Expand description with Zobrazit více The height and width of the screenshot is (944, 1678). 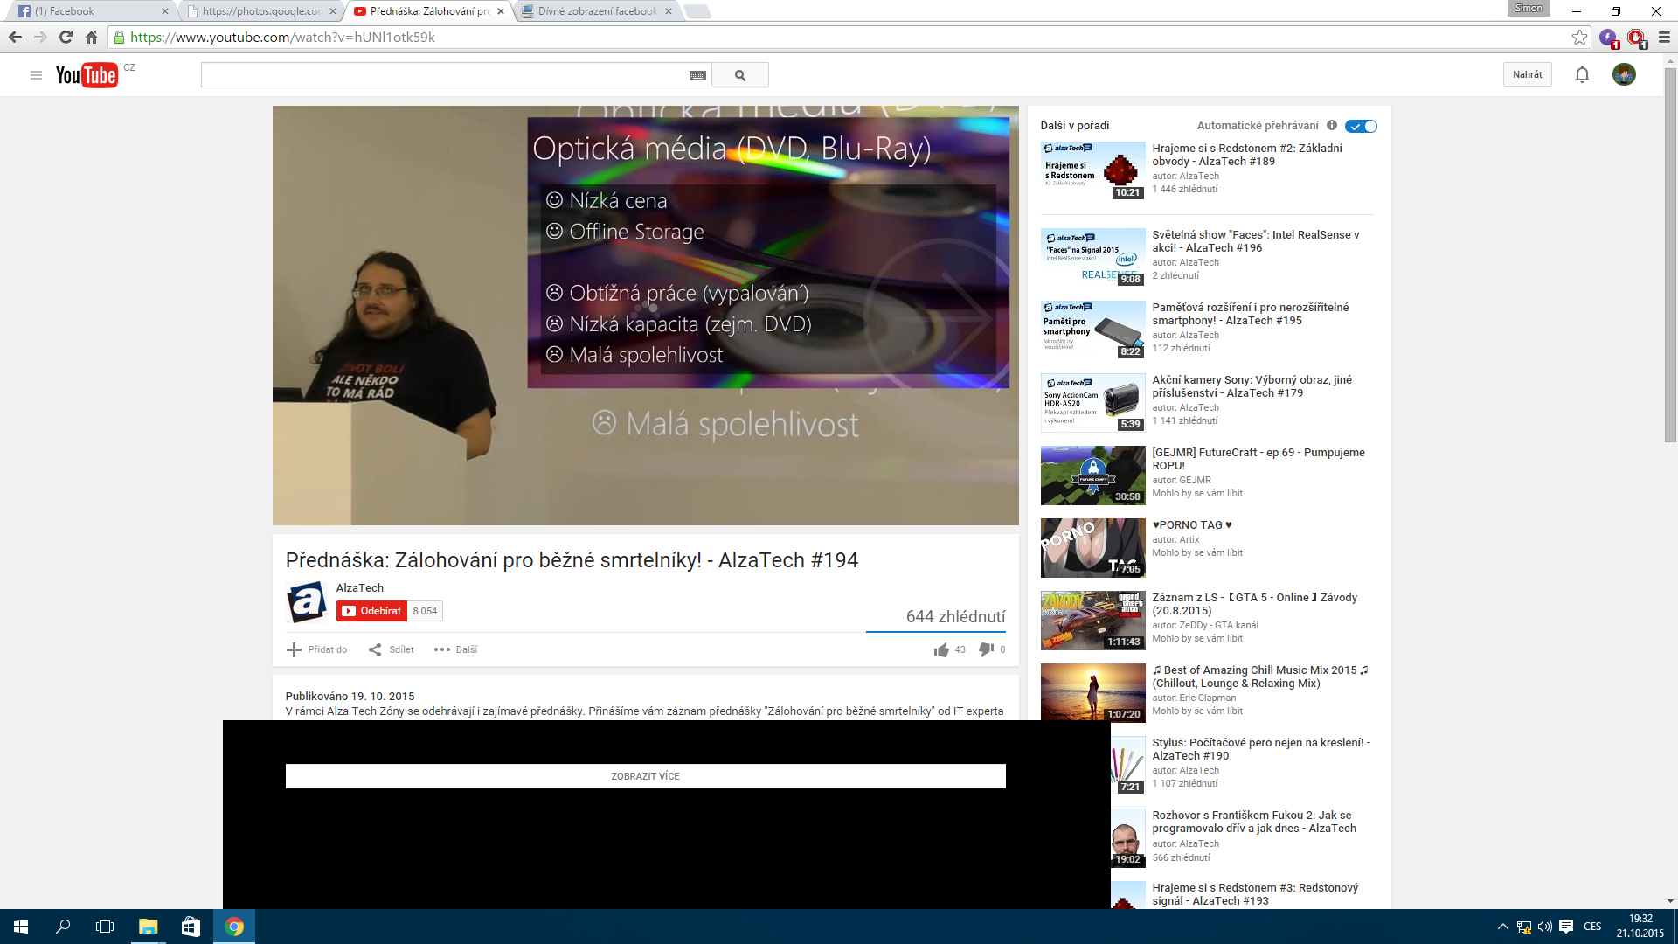(x=645, y=776)
